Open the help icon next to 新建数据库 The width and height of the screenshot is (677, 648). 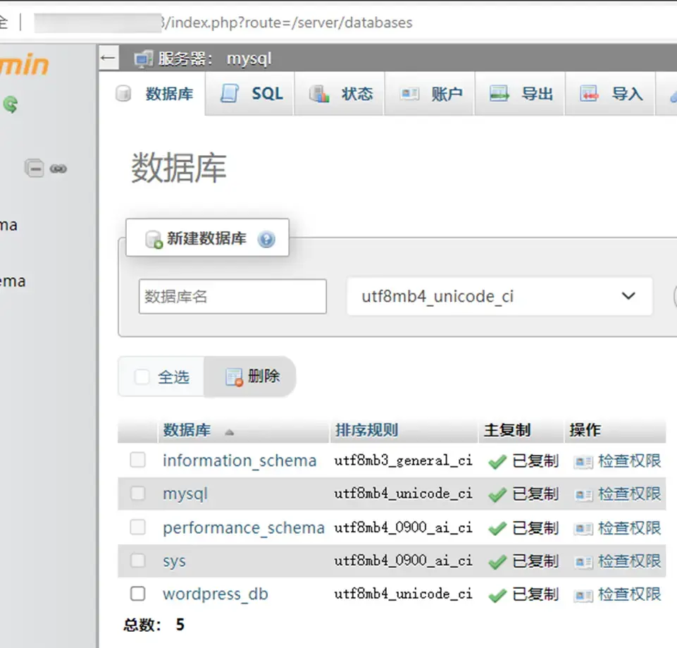[266, 238]
